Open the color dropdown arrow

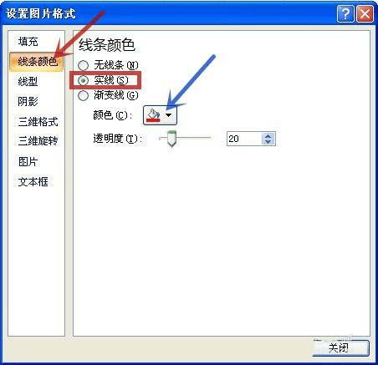point(168,115)
